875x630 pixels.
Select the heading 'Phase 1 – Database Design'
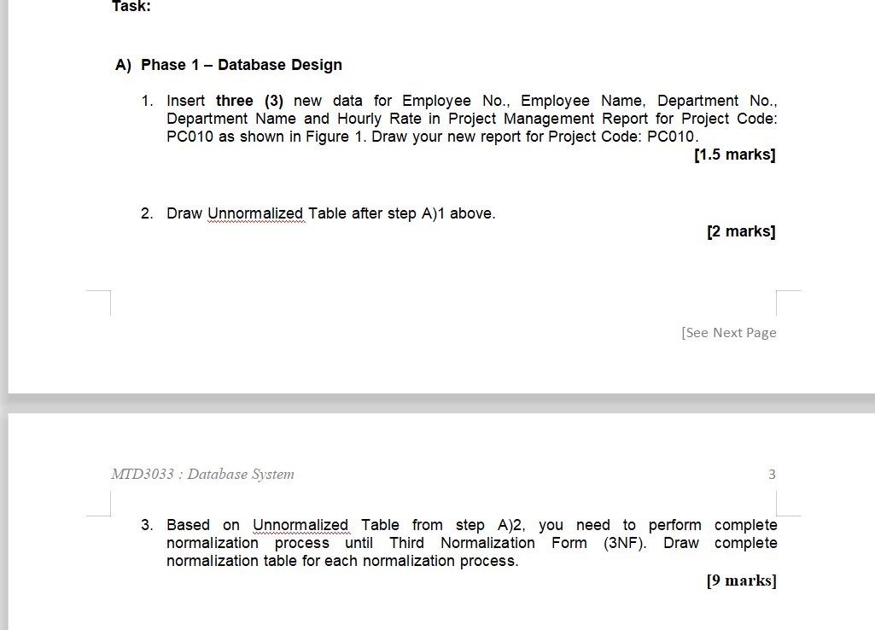coord(242,65)
